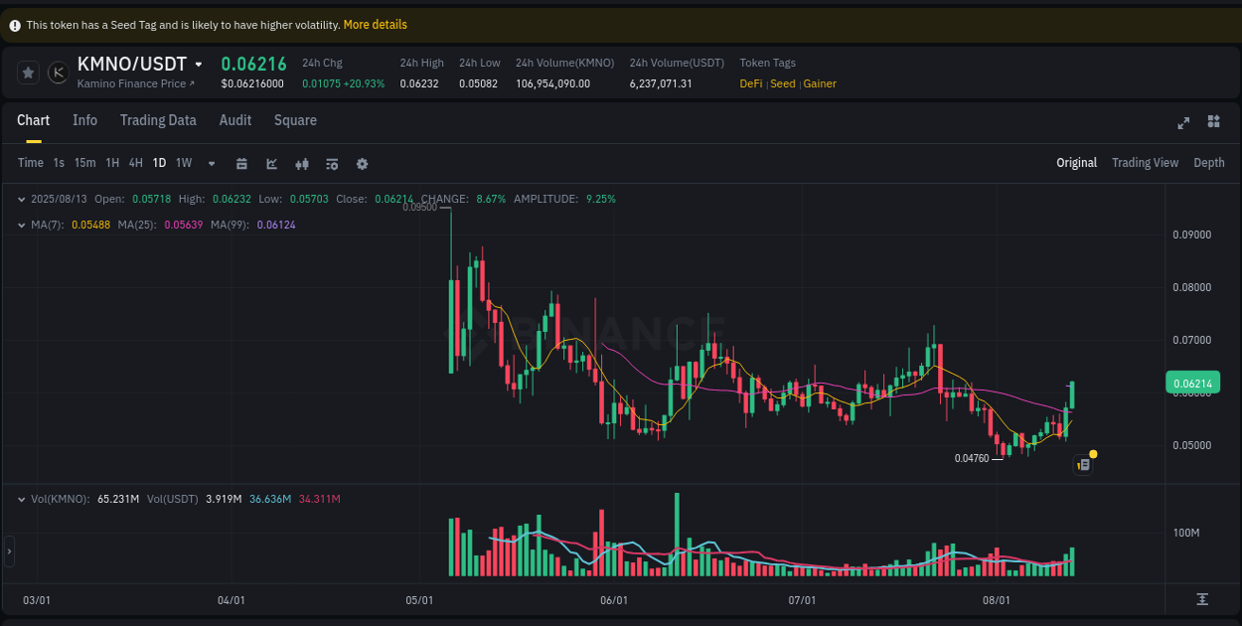Select the line chart type icon
Viewport: 1242px width, 626px height.
coord(271,163)
